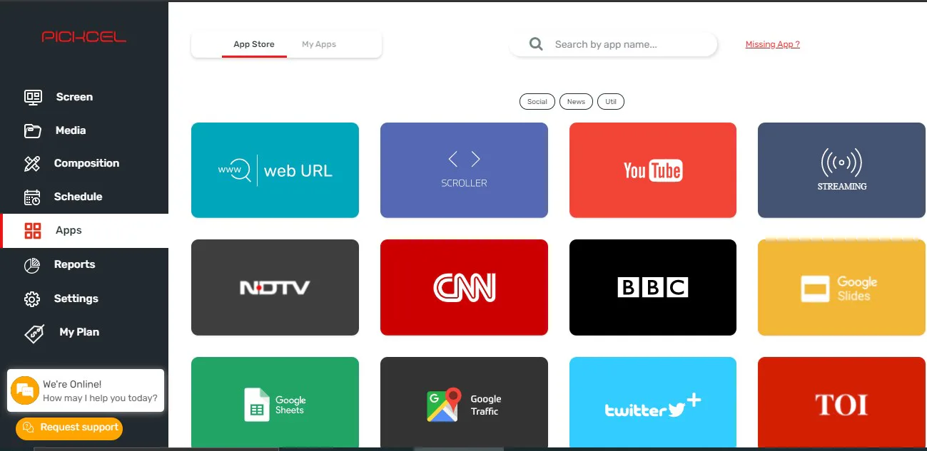Screen dimensions: 927x451
Task: Click the Missing App? link
Action: pyautogui.click(x=772, y=44)
